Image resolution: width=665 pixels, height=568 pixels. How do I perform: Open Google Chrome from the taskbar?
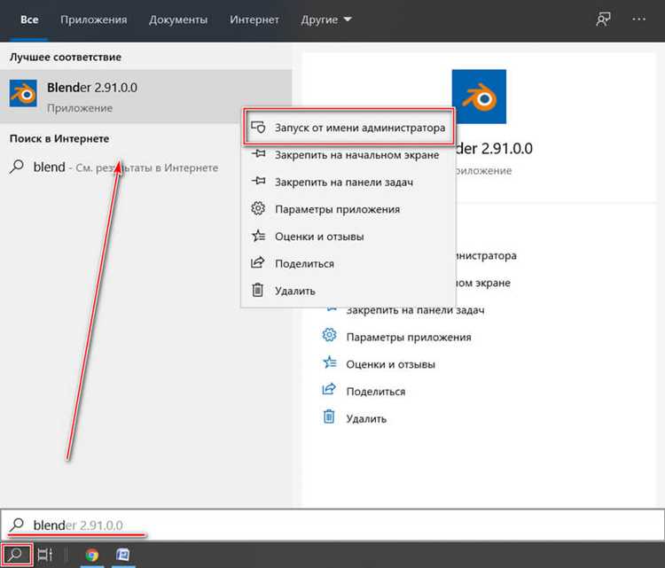(92, 555)
